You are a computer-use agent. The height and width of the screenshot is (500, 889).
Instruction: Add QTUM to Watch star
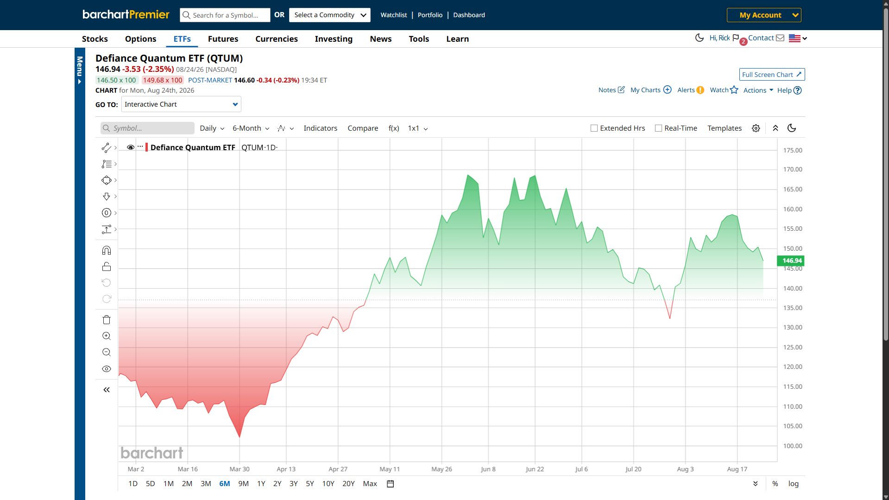734,90
